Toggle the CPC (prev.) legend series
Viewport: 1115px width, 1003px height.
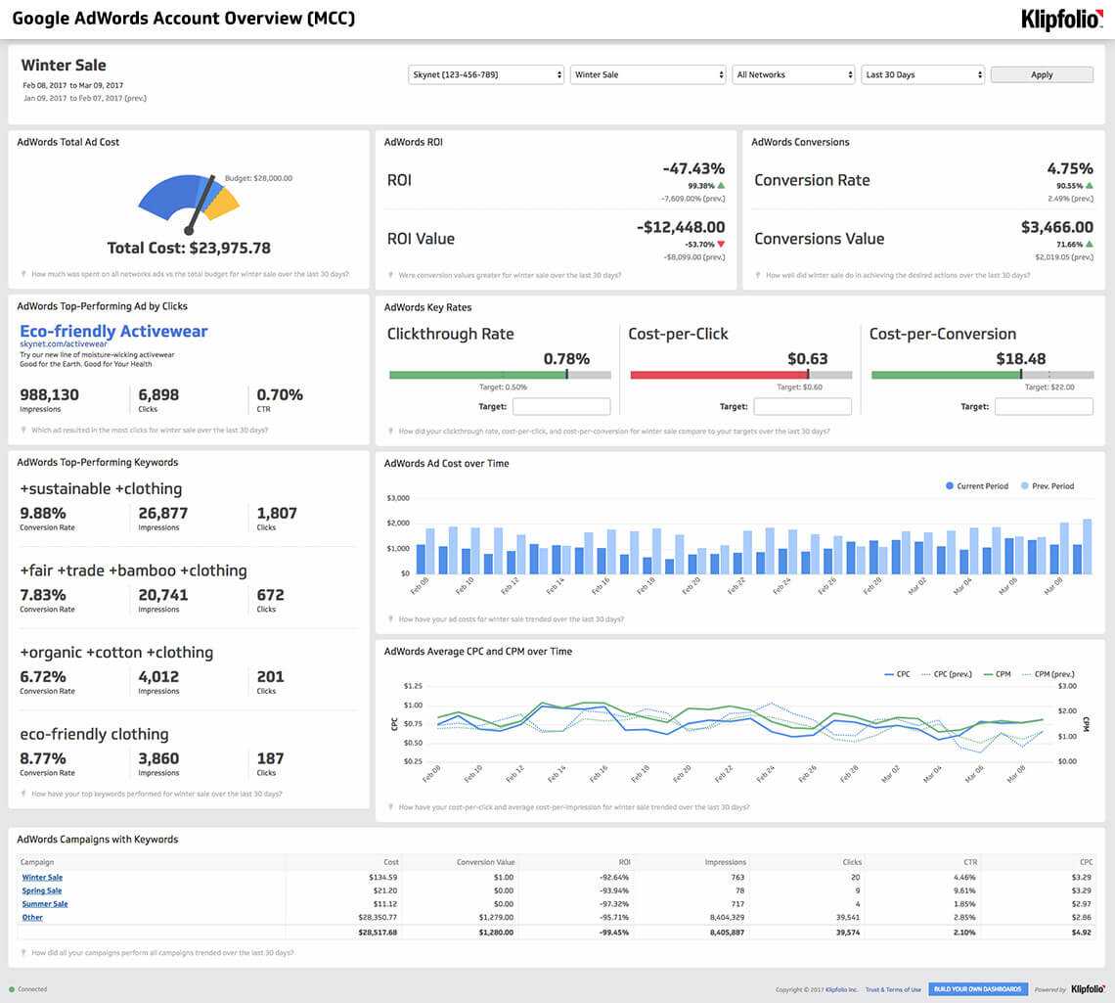pos(947,673)
